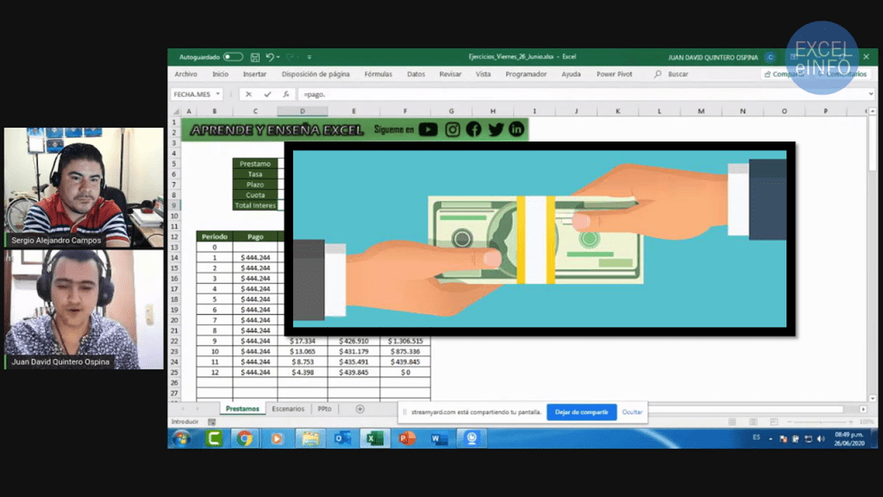Open PowerPoint from the taskbar
This screenshot has width=883, height=497.
click(x=407, y=438)
